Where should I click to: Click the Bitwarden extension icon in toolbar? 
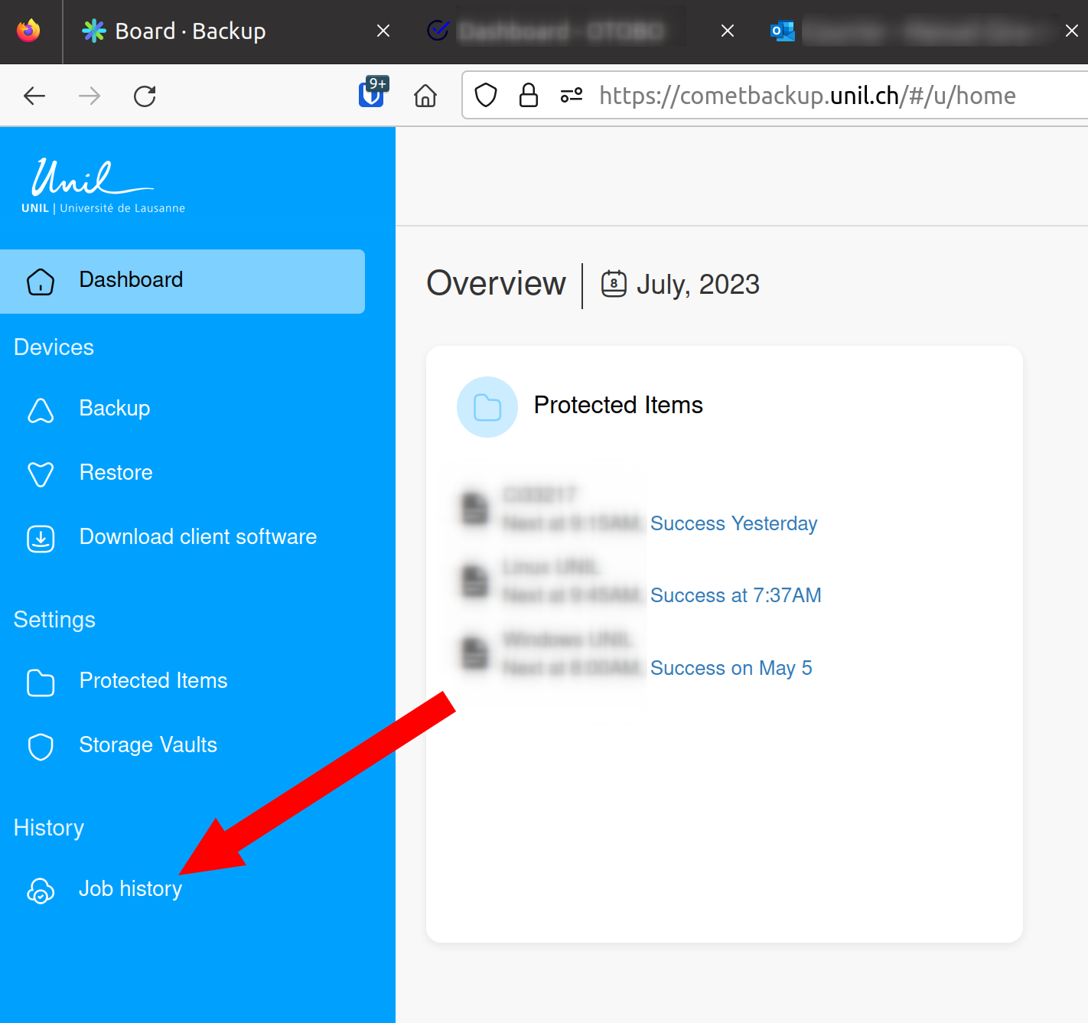pos(372,94)
